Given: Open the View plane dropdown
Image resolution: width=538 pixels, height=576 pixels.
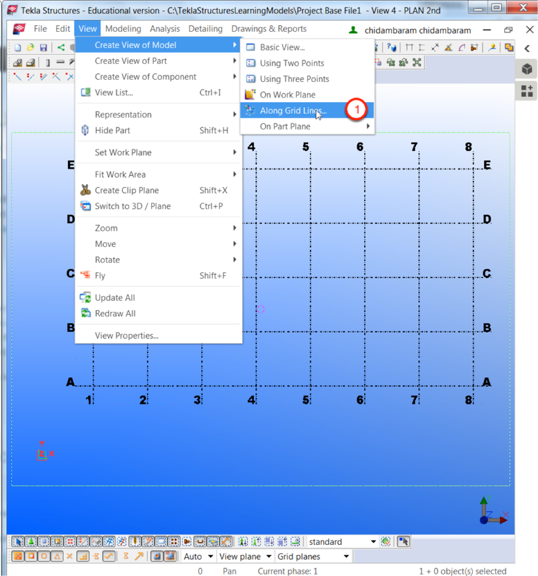Looking at the screenshot, I should click(x=245, y=556).
